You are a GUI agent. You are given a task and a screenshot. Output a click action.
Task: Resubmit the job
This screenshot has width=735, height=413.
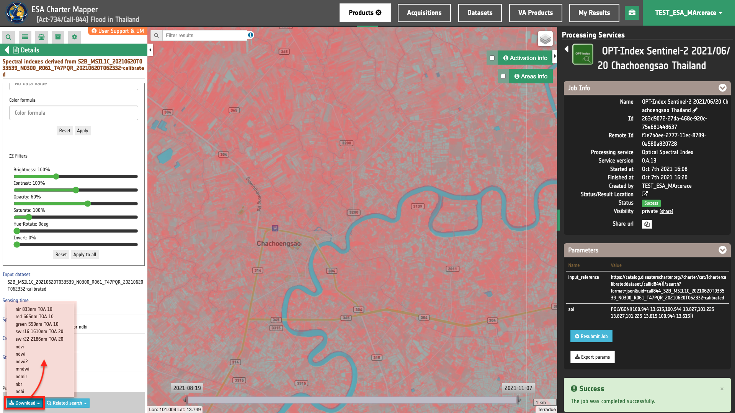(x=591, y=337)
